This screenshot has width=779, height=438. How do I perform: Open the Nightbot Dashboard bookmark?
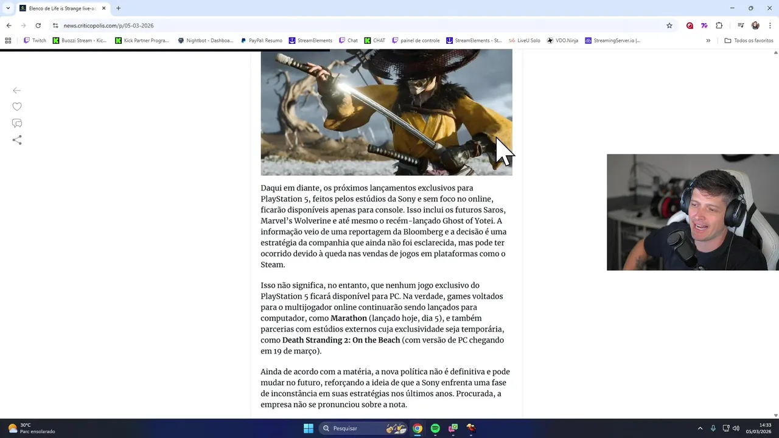[205, 41]
